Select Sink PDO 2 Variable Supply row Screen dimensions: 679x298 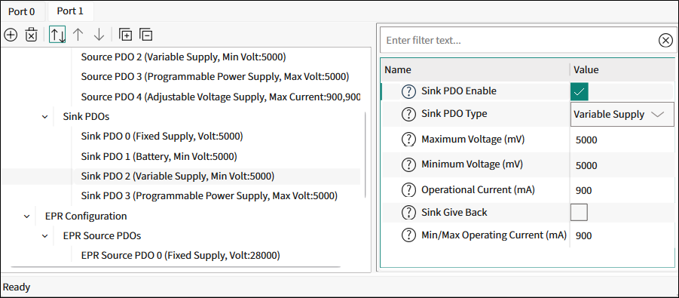pos(178,176)
